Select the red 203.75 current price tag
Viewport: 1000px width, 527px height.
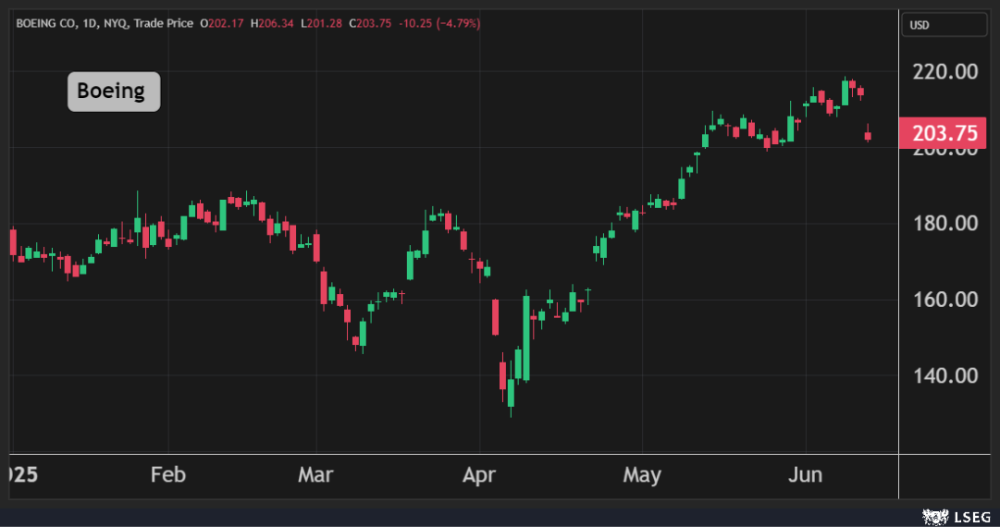click(944, 133)
